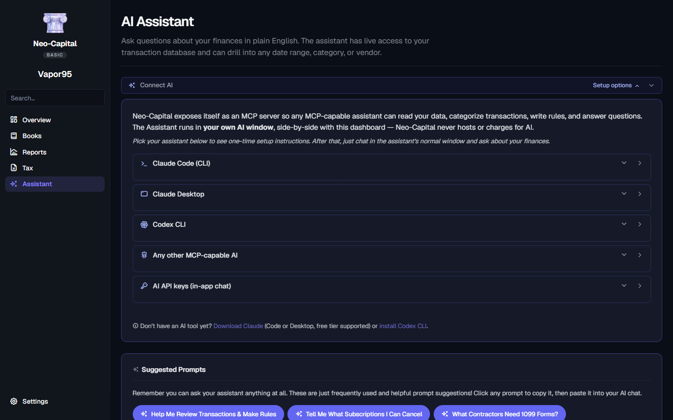Click right arrow on Claude Code (CLI) row

pos(640,163)
